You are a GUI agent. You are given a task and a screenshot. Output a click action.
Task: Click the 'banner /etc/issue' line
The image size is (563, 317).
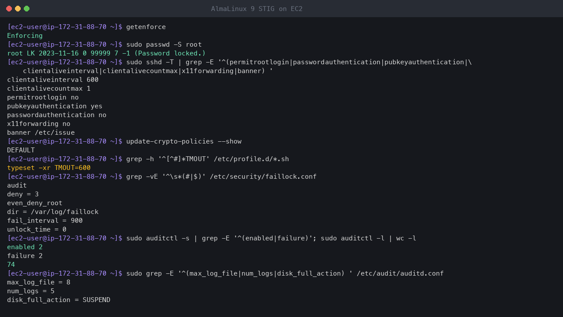41,133
